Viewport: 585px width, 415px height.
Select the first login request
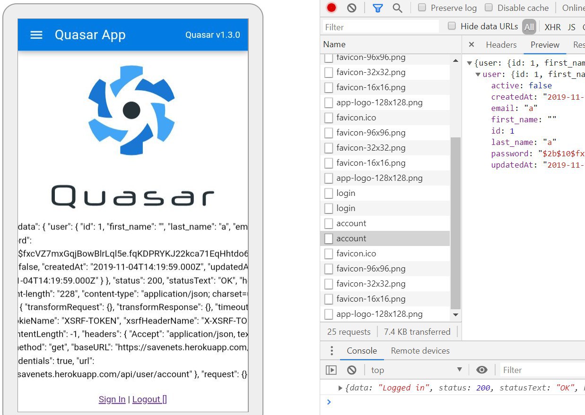[385, 193]
